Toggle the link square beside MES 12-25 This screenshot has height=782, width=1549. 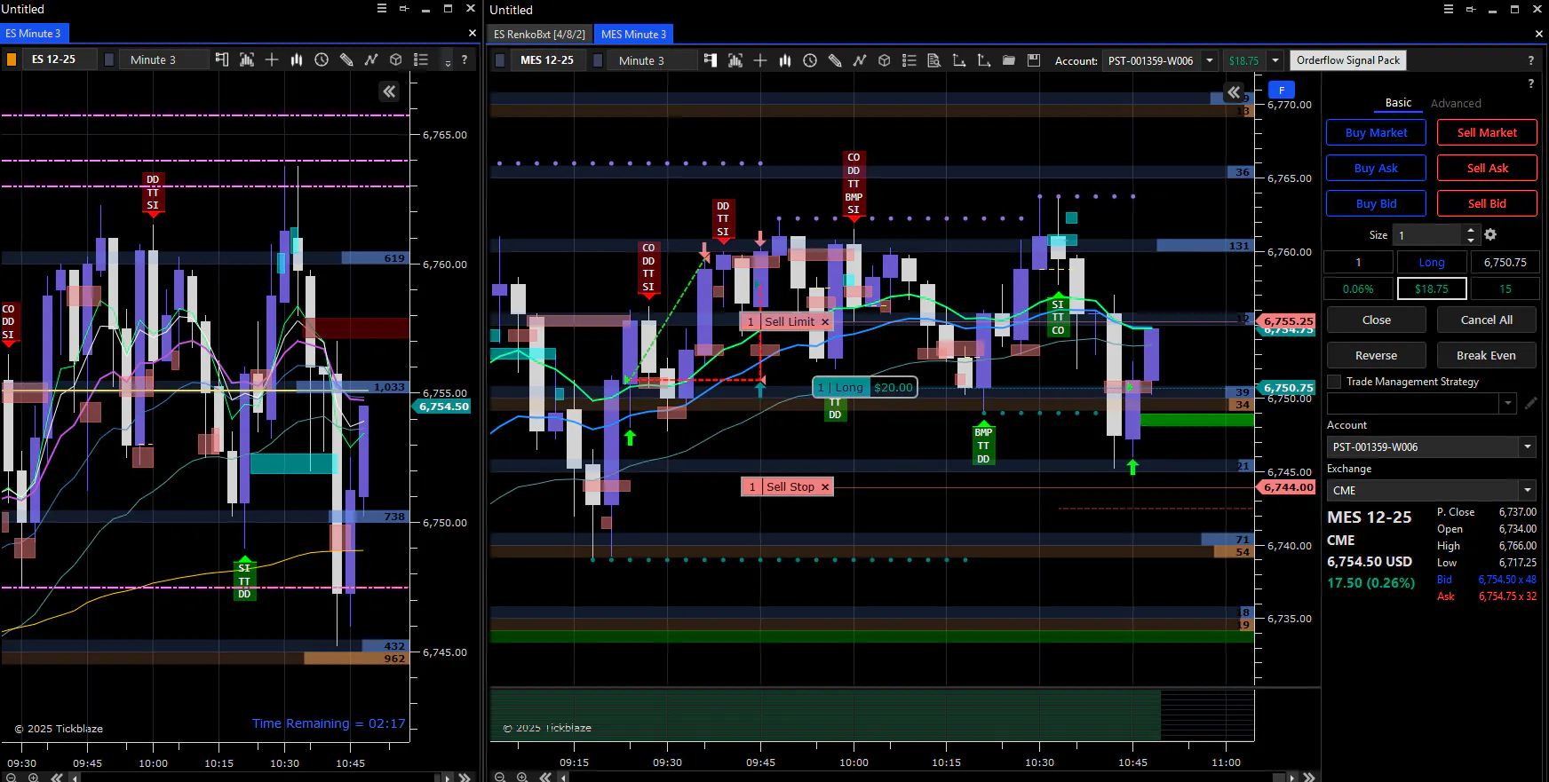point(500,60)
